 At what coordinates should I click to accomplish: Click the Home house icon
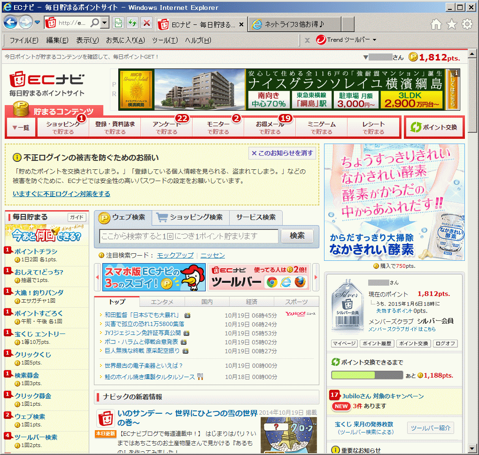coord(436,24)
